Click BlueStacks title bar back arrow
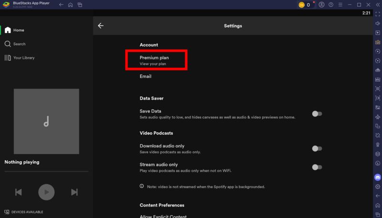The image size is (382, 218). 61,5
